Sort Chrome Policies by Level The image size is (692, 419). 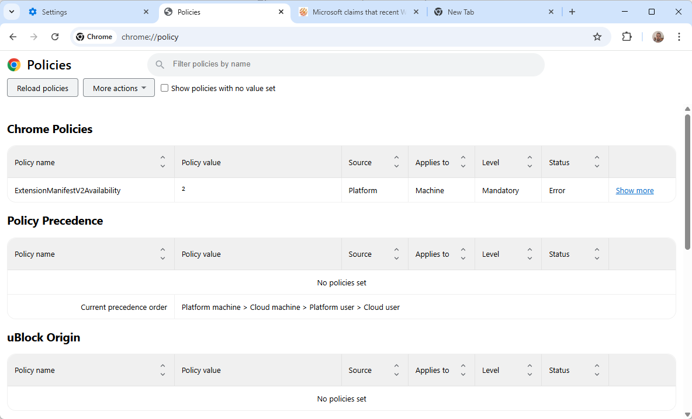(530, 162)
